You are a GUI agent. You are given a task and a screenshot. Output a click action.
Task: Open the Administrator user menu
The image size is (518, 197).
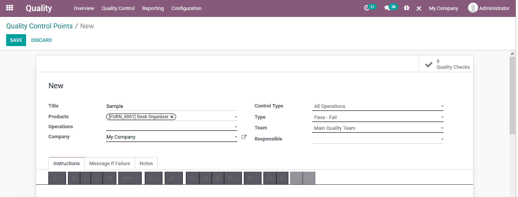(489, 8)
